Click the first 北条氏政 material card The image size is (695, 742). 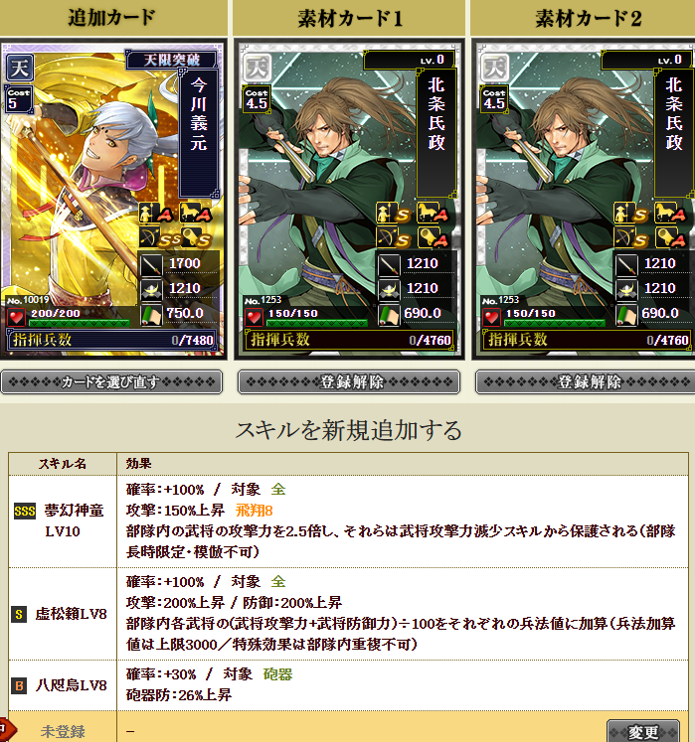pyautogui.click(x=349, y=200)
